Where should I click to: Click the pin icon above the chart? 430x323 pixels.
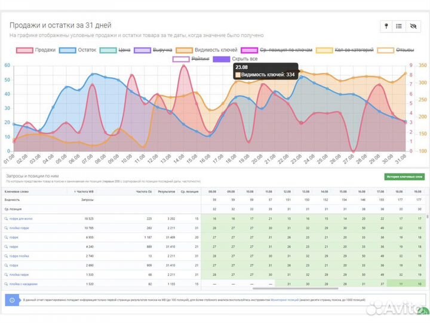coord(386,26)
